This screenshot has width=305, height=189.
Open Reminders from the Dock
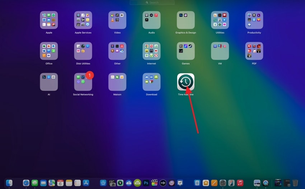[78, 183]
